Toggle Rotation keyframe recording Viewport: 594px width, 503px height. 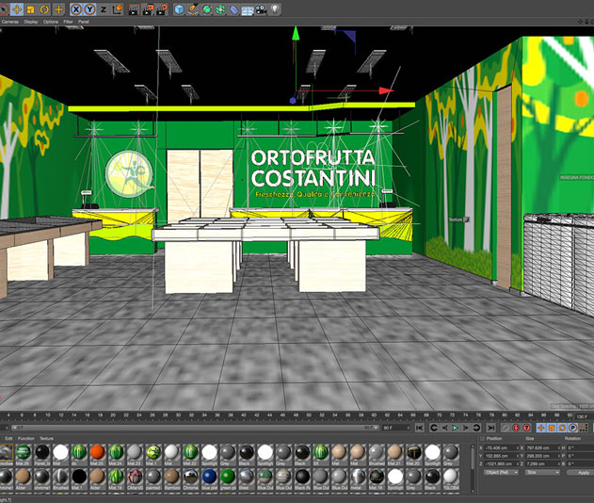point(562,428)
